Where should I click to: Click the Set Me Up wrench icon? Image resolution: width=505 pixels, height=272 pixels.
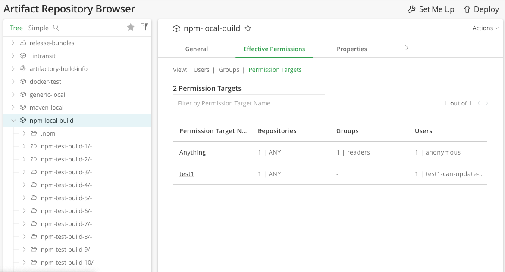[411, 9]
